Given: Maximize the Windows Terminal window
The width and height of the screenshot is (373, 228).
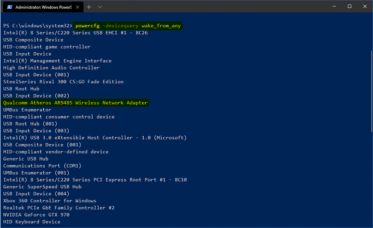Looking at the screenshot, I should click(350, 6).
